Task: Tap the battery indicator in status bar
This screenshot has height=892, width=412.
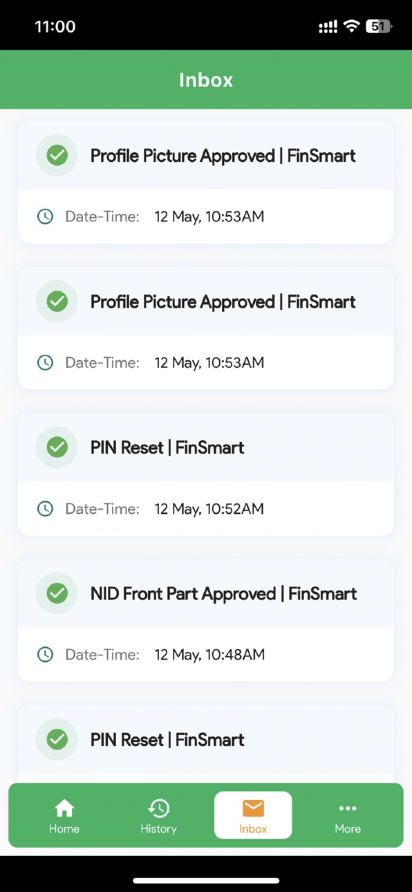Action: (x=380, y=26)
